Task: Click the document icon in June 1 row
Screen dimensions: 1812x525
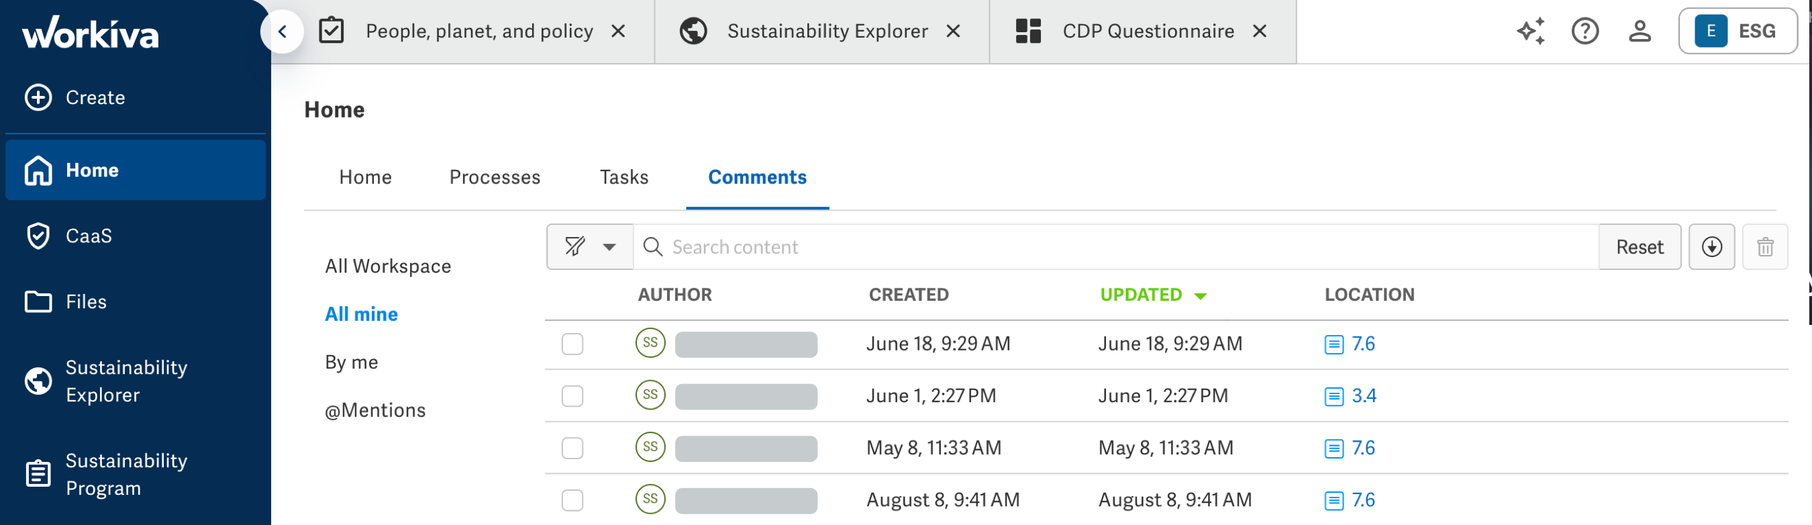Action: pos(1333,396)
